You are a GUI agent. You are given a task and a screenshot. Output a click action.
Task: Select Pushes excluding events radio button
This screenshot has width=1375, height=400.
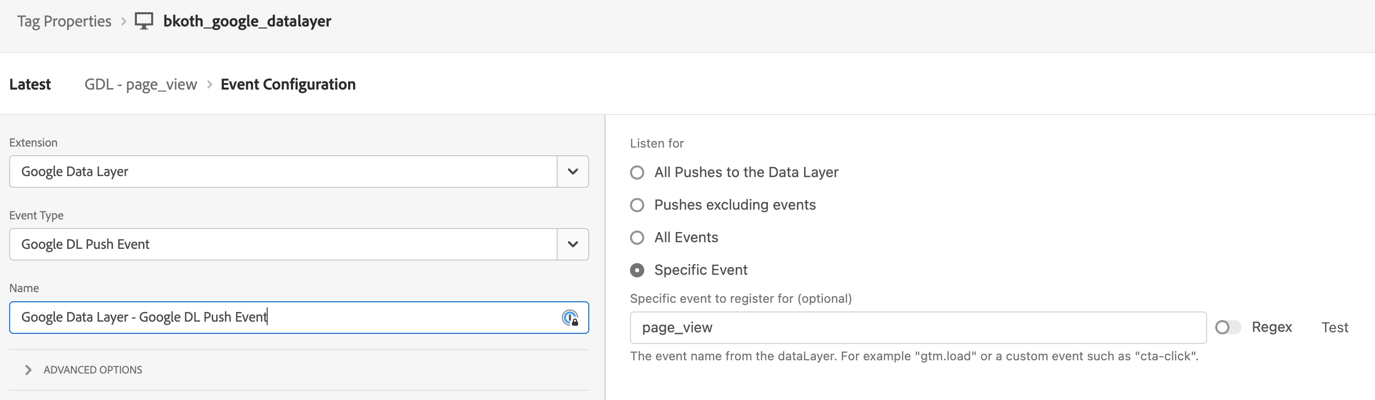(637, 205)
